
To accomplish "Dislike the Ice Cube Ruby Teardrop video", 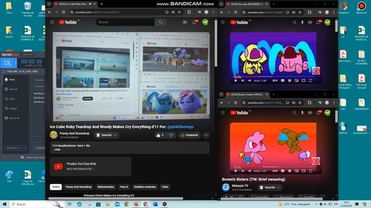I will click(171, 135).
